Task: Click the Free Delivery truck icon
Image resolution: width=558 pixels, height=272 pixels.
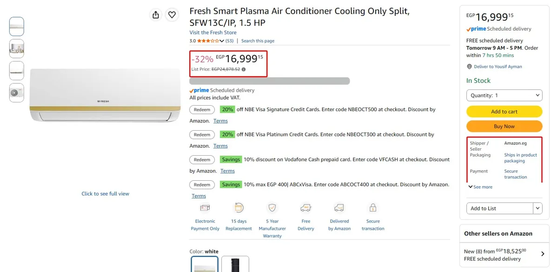Action: (x=306, y=208)
